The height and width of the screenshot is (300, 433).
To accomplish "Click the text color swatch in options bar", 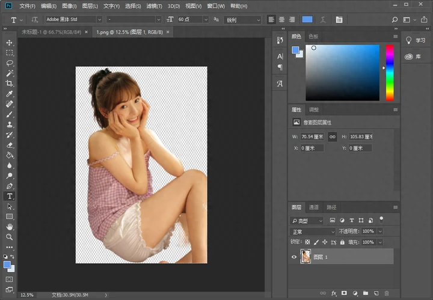I will pyautogui.click(x=307, y=19).
